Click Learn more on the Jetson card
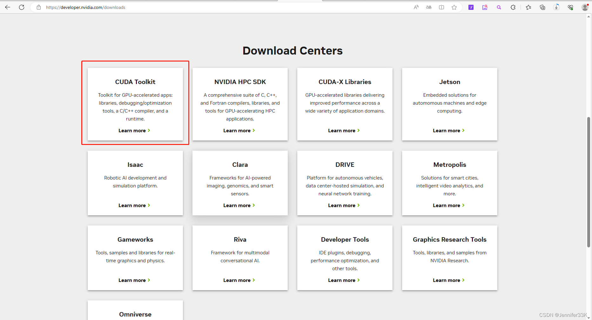 [x=449, y=131]
